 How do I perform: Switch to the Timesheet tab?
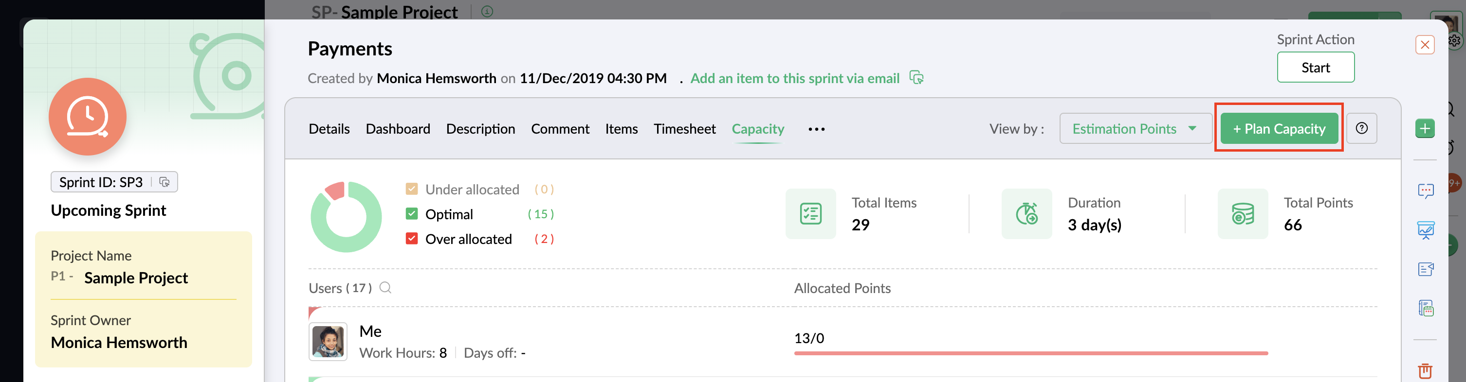pos(684,129)
